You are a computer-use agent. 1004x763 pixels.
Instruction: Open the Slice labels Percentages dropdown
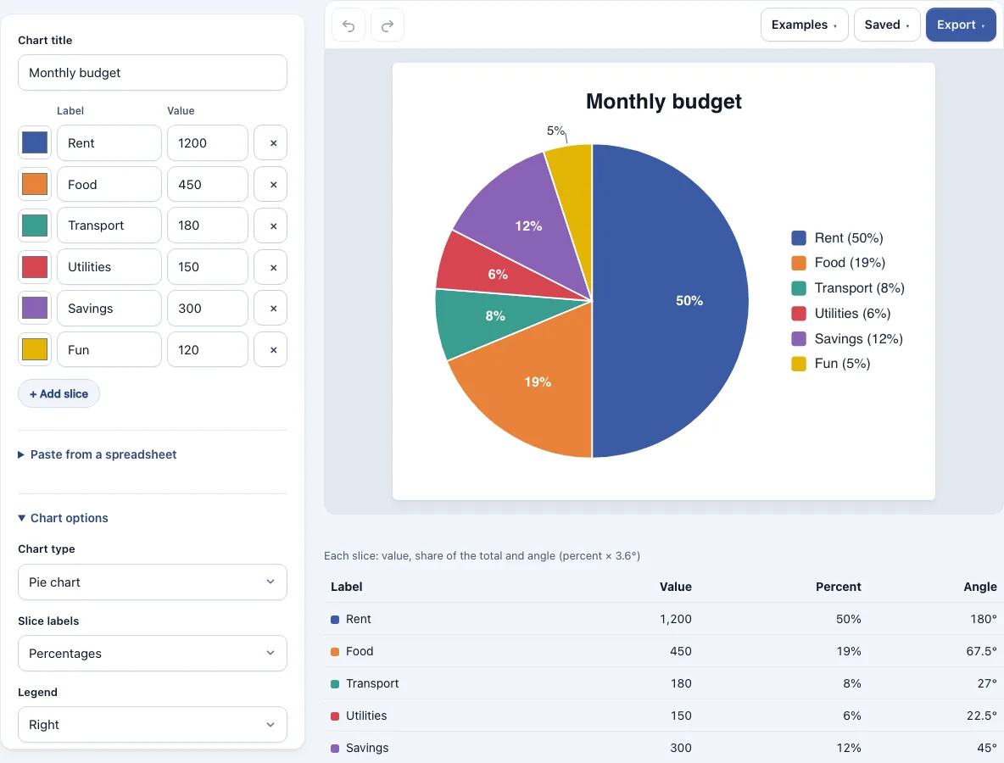tap(153, 653)
